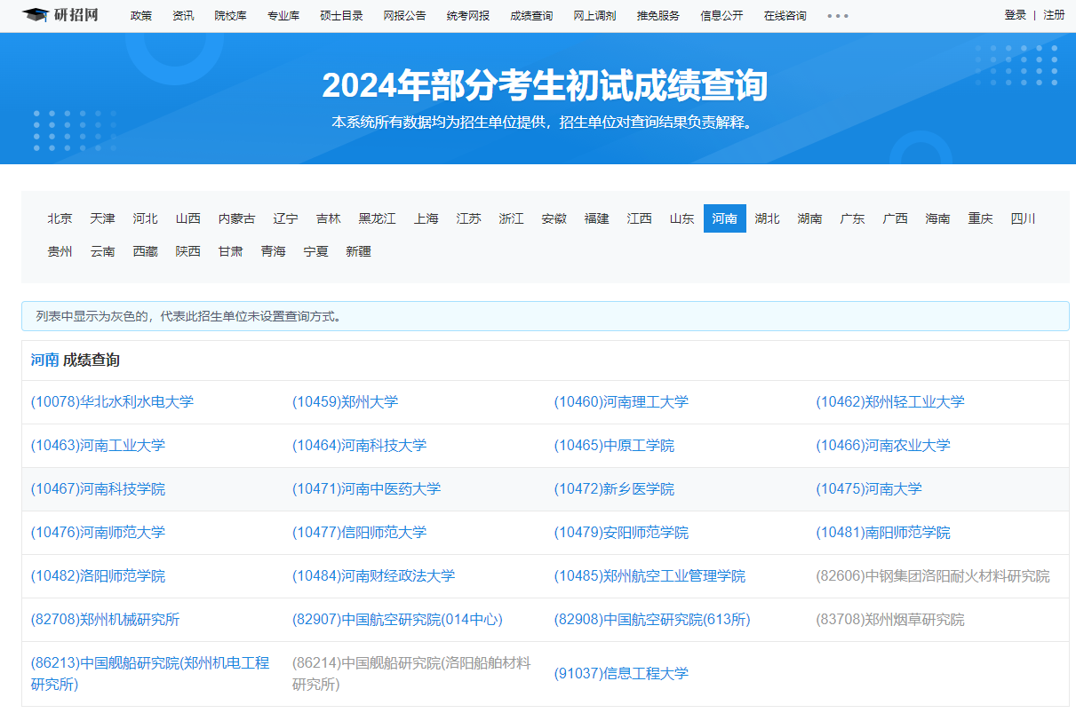Open (10472)新乡医学院 link
Screen dimensions: 1076x713
614,488
